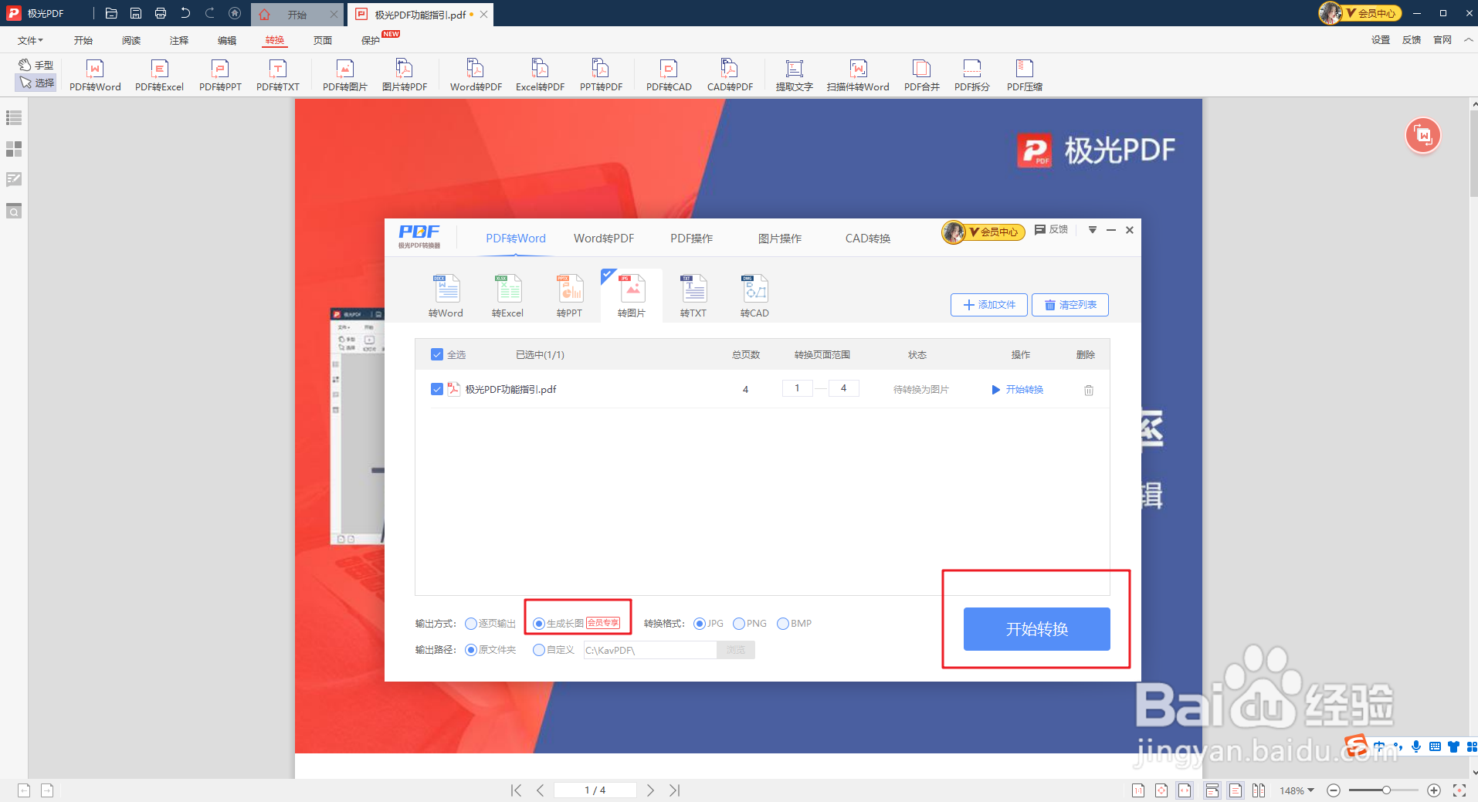Viewport: 1478px width, 802px height.
Task: Choose 转CAD conversion in the dialog
Action: (x=754, y=296)
